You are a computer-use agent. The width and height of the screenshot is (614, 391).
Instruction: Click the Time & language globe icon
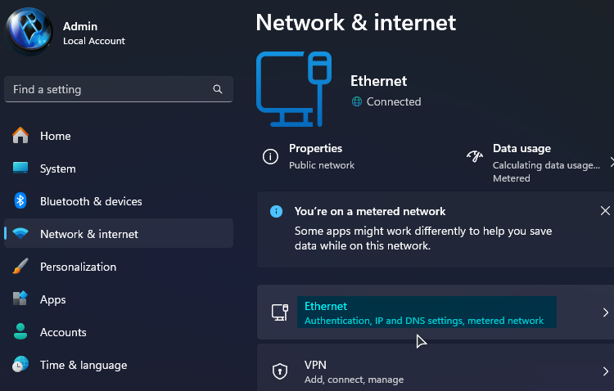20,364
